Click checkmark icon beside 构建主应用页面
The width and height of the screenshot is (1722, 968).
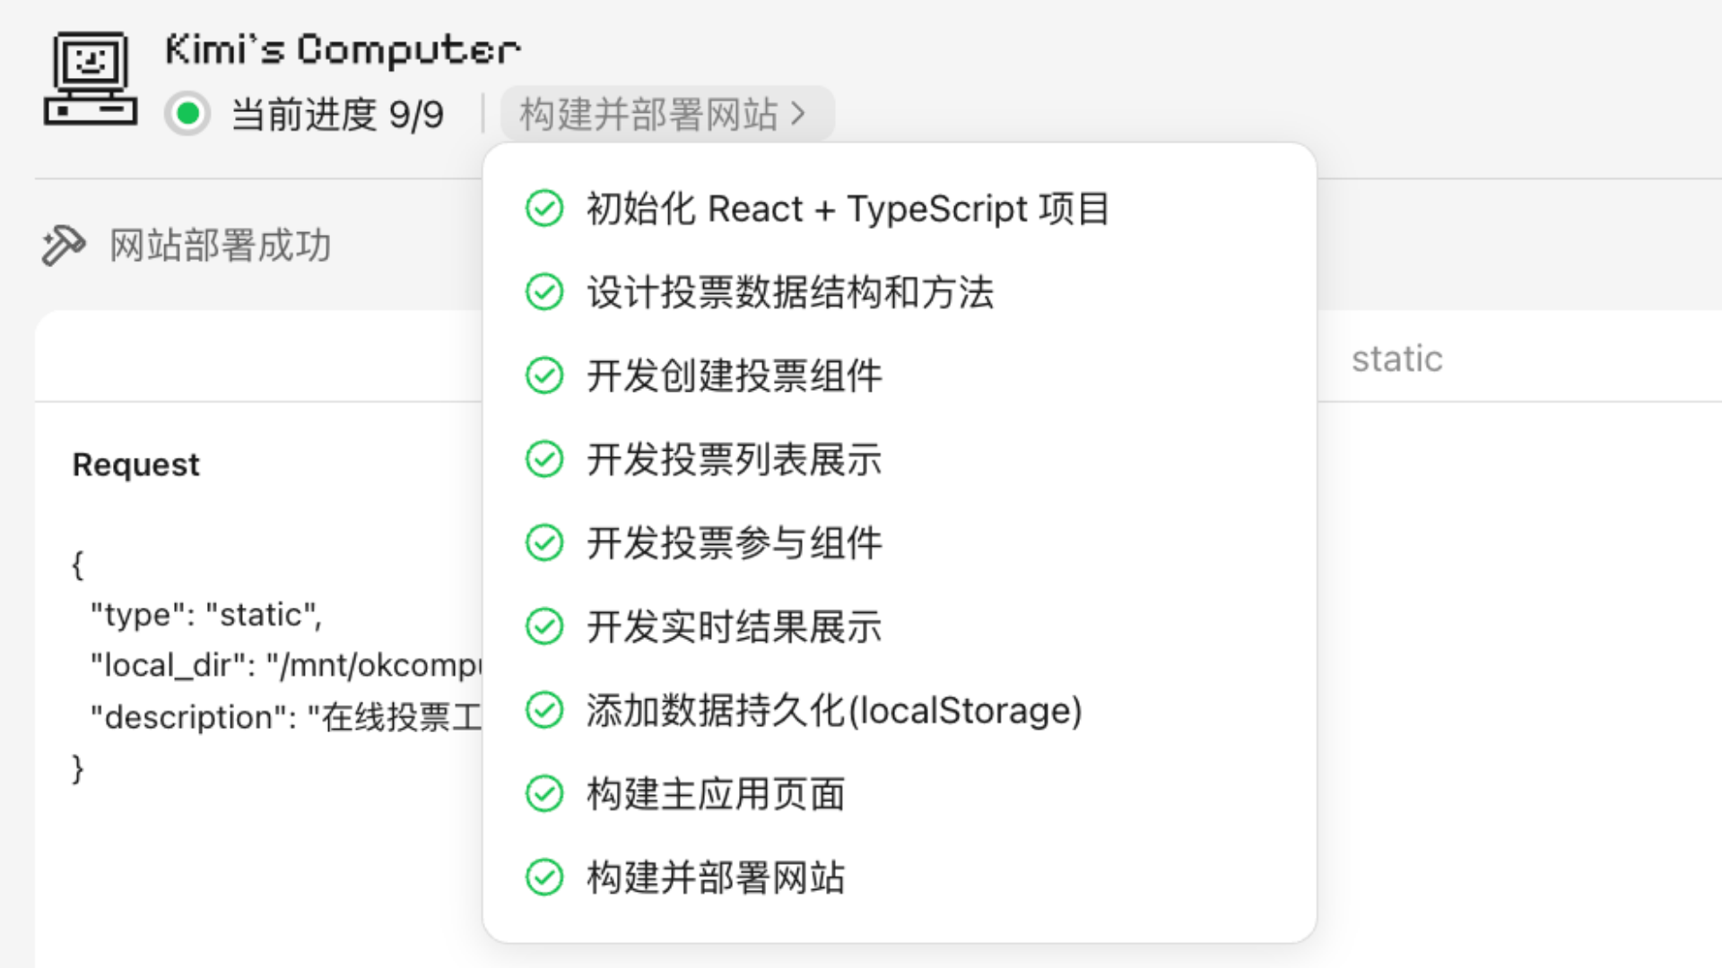[x=544, y=793]
